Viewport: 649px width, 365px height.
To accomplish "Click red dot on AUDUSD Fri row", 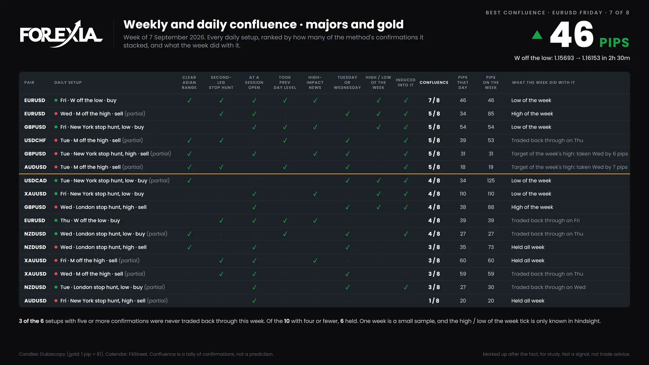I will 56,300.
